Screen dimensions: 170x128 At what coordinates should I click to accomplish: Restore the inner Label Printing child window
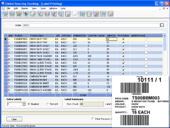click(x=164, y=9)
